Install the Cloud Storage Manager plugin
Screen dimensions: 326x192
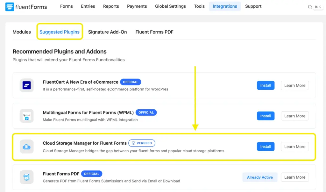266,146
